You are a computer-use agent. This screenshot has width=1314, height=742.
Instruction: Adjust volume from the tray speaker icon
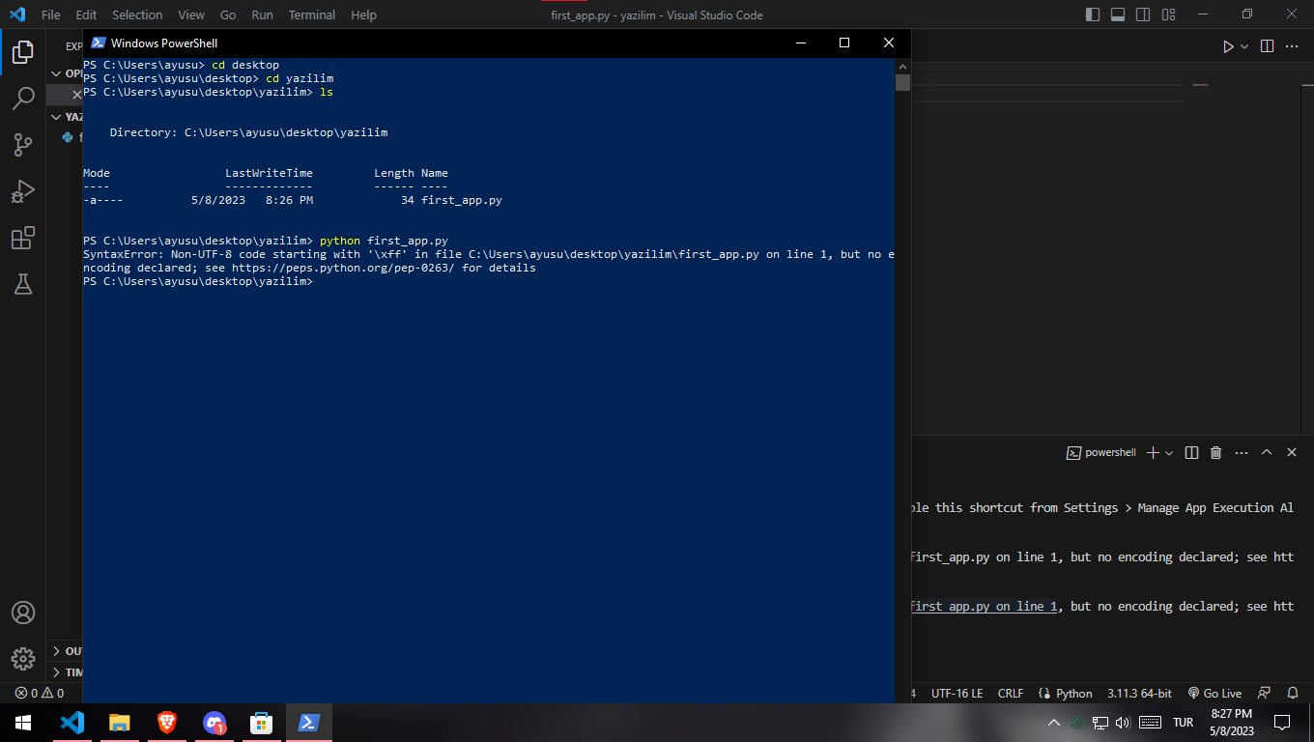click(x=1123, y=723)
